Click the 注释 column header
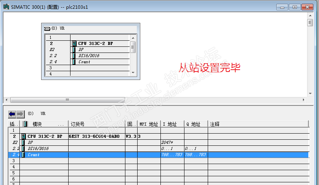This screenshot has height=185, width=319. point(258,124)
